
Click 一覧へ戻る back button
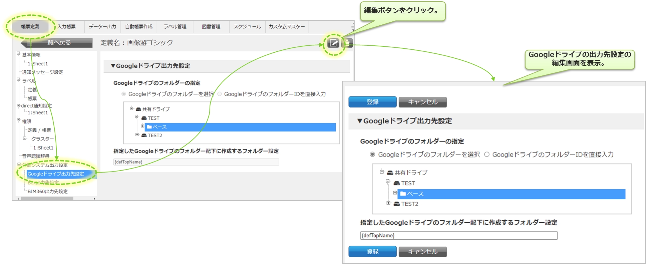(x=57, y=43)
